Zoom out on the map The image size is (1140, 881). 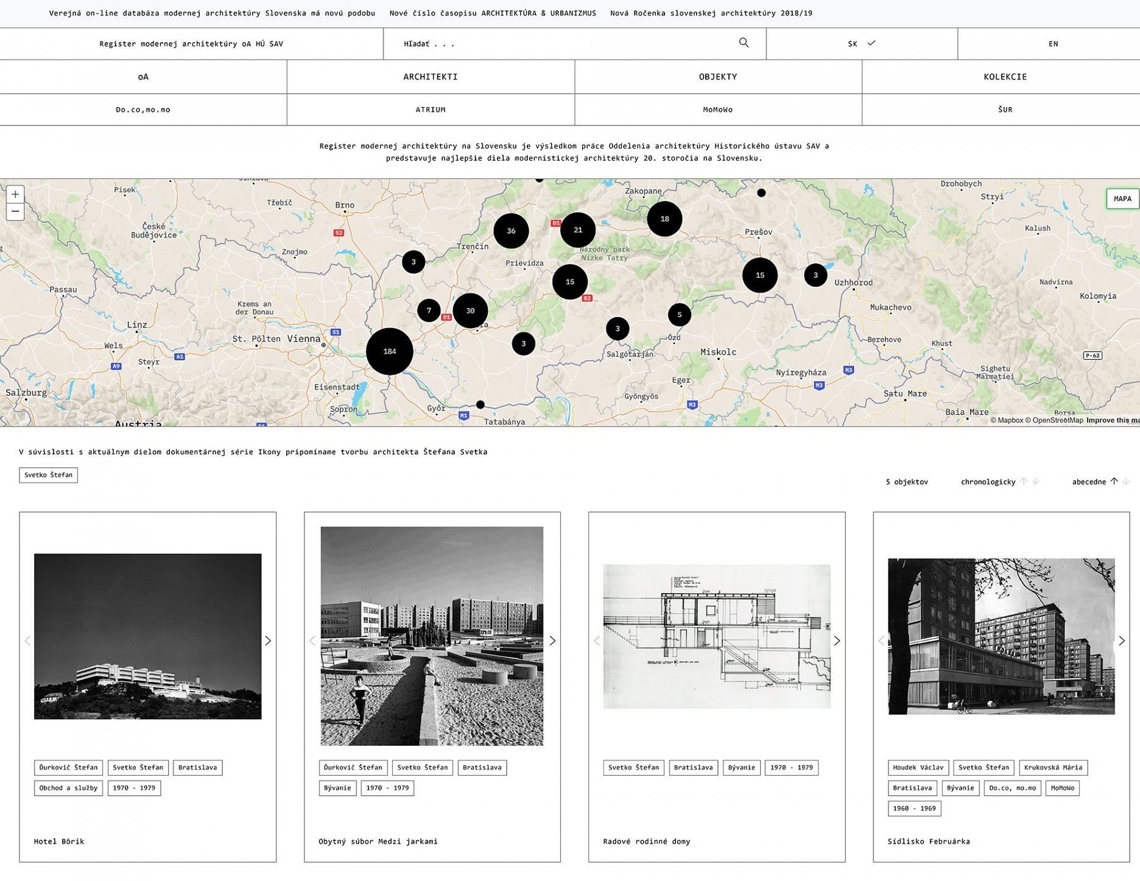[15, 212]
